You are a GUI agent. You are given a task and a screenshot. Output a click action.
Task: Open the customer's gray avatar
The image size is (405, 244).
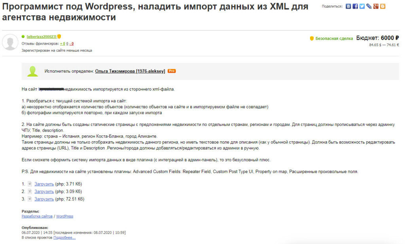tap(10, 42)
